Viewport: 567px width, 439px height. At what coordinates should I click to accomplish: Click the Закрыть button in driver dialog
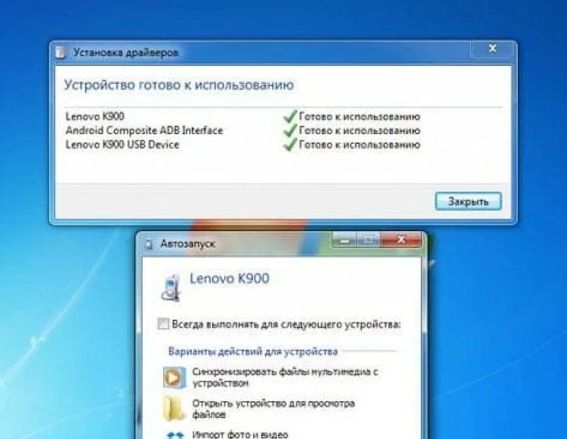(468, 201)
